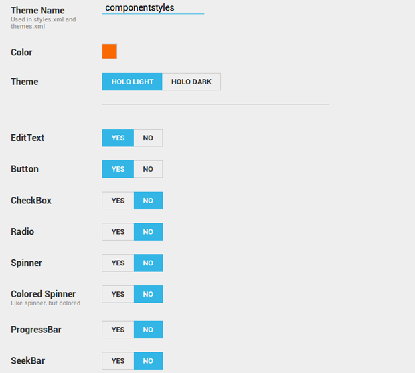This screenshot has height=373, width=415.
Task: Enable SeekBar with YES
Action: click(x=118, y=361)
